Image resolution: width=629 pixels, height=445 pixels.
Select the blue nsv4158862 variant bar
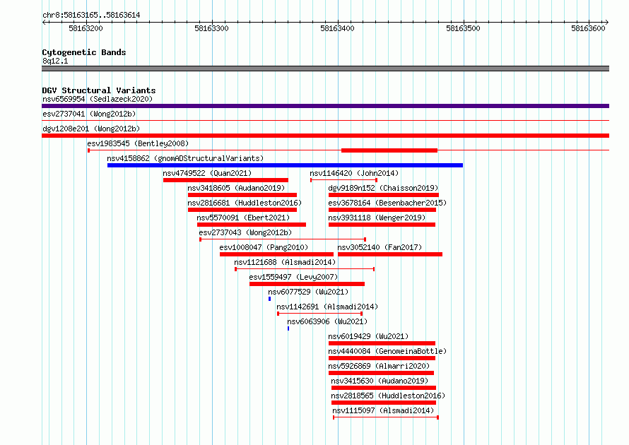coord(285,165)
